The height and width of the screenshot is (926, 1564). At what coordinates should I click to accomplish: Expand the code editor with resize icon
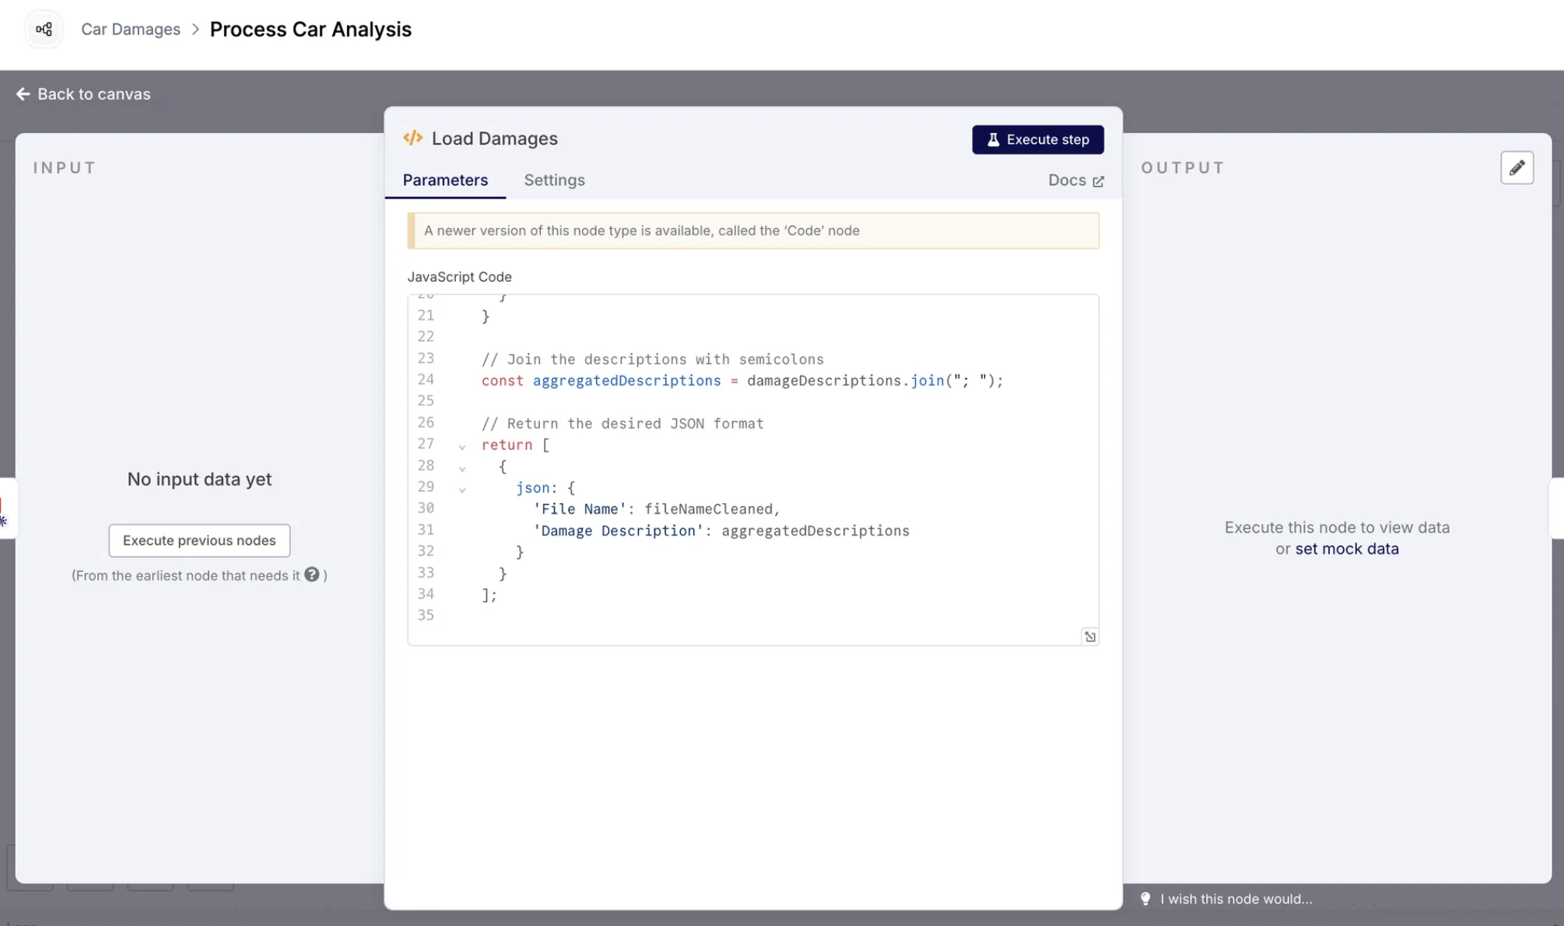(1089, 637)
